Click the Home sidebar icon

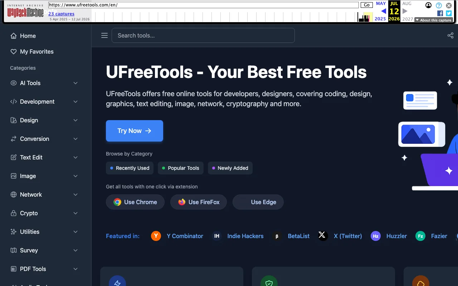point(14,36)
